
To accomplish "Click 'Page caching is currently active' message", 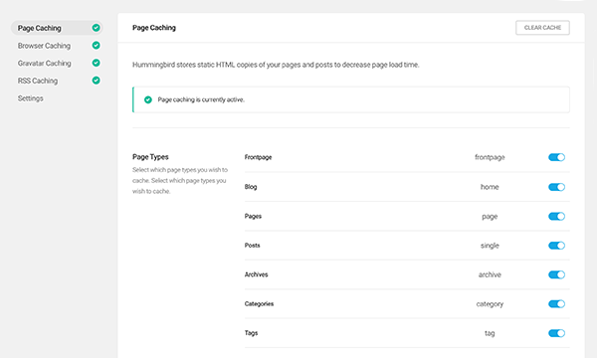I will [201, 99].
